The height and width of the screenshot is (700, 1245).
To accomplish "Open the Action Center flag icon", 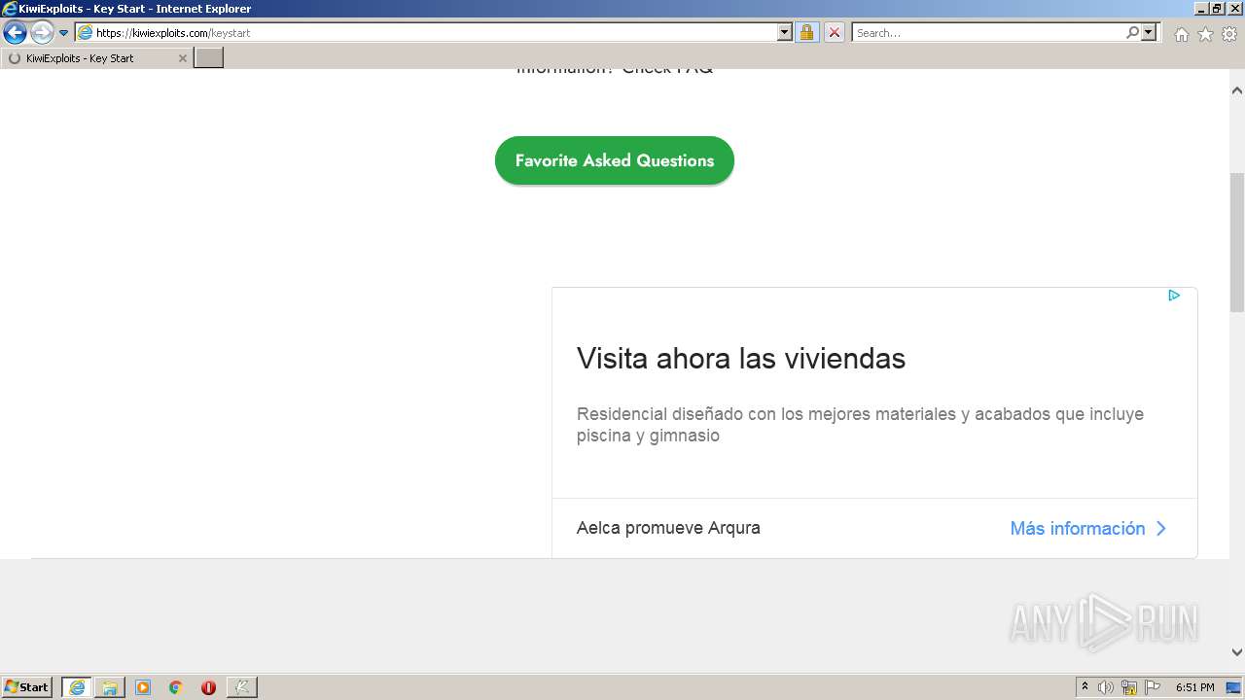I will pos(1153,687).
